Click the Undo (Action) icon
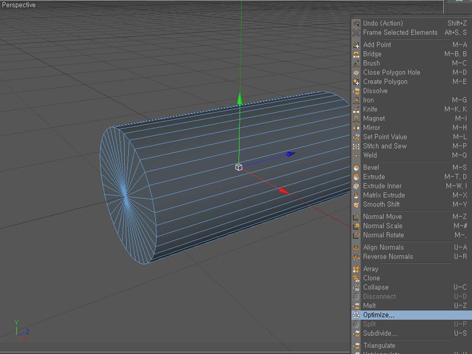The width and height of the screenshot is (472, 354). (x=356, y=24)
